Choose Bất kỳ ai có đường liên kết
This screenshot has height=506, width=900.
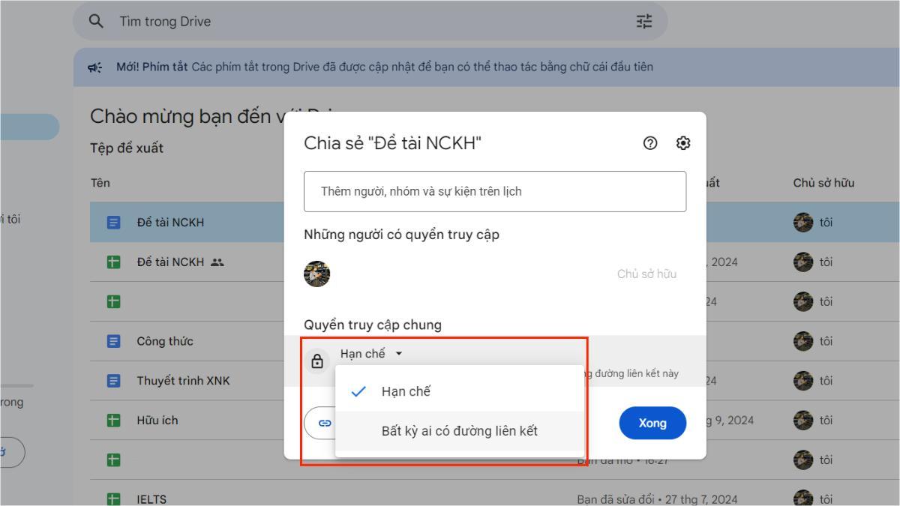point(459,431)
